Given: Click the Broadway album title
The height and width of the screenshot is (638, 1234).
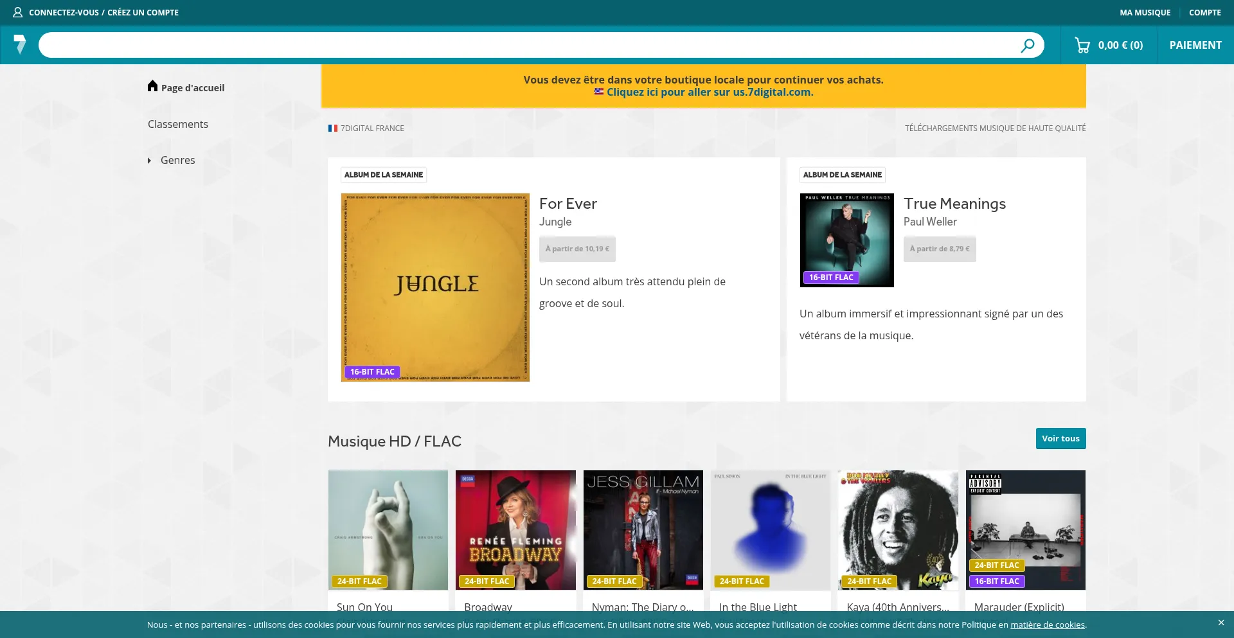Looking at the screenshot, I should 488,607.
